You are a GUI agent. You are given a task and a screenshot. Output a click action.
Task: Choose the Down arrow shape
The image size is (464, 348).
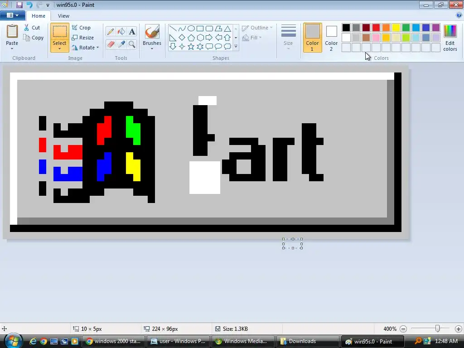[x=173, y=47]
